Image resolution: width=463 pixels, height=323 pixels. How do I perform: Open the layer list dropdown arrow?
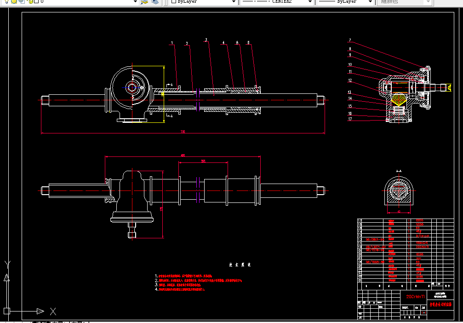point(135,1)
